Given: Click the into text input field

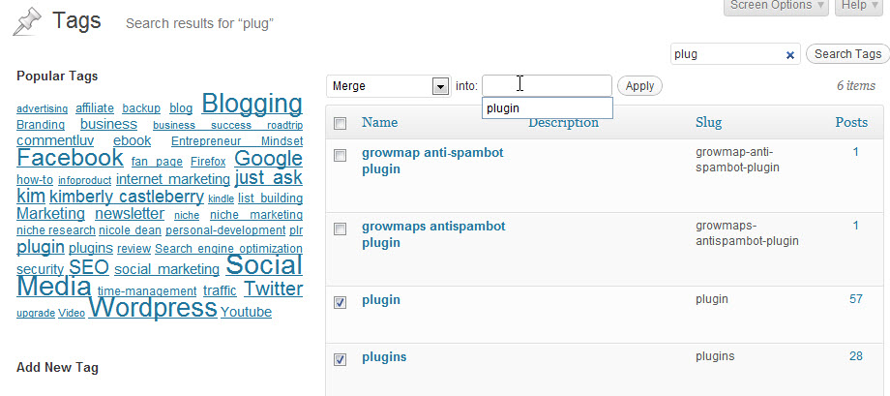Looking at the screenshot, I should (547, 86).
